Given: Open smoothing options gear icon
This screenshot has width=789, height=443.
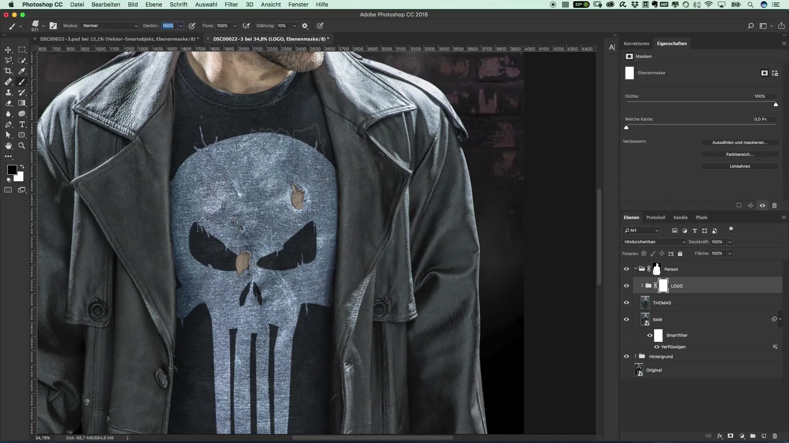Looking at the screenshot, I should (305, 25).
